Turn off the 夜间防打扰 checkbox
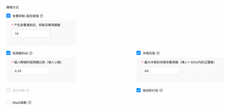 pyautogui.click(x=138, y=90)
